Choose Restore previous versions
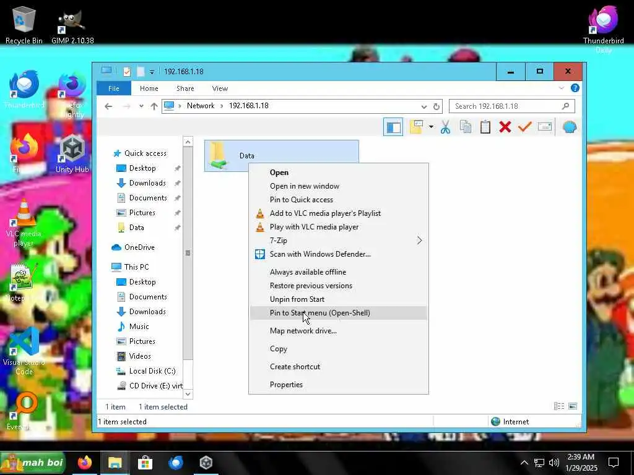 pyautogui.click(x=339, y=286)
